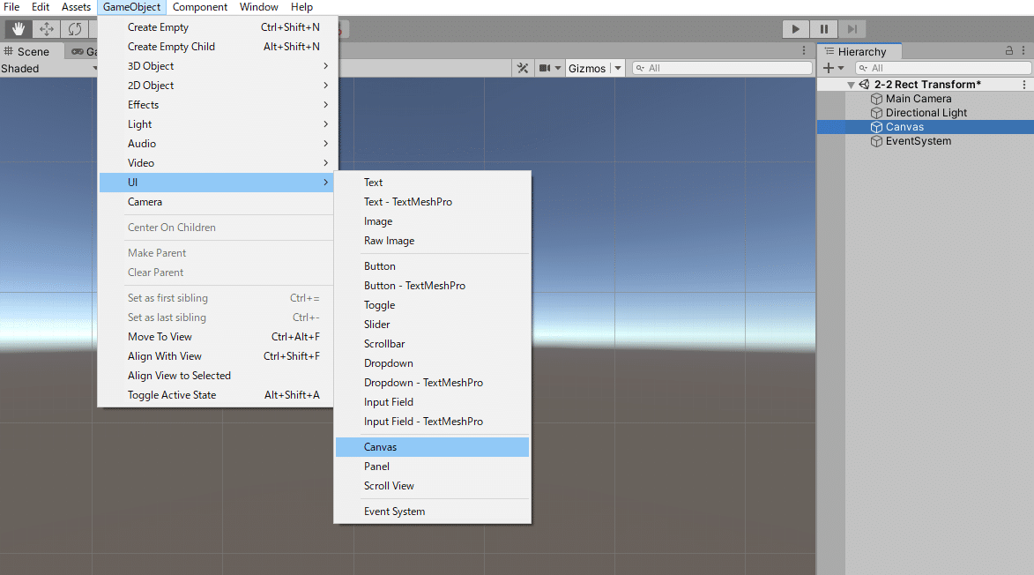Open the Assets menu
Screen dimensions: 1034x575
[x=76, y=7]
